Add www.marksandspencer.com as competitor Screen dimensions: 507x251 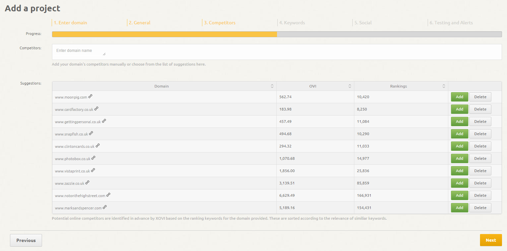click(460, 208)
